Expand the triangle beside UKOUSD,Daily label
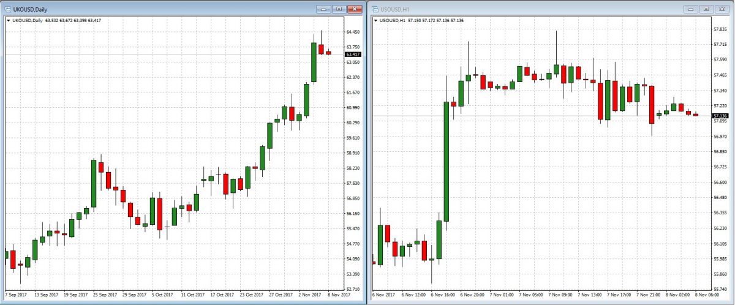 click(x=7, y=20)
